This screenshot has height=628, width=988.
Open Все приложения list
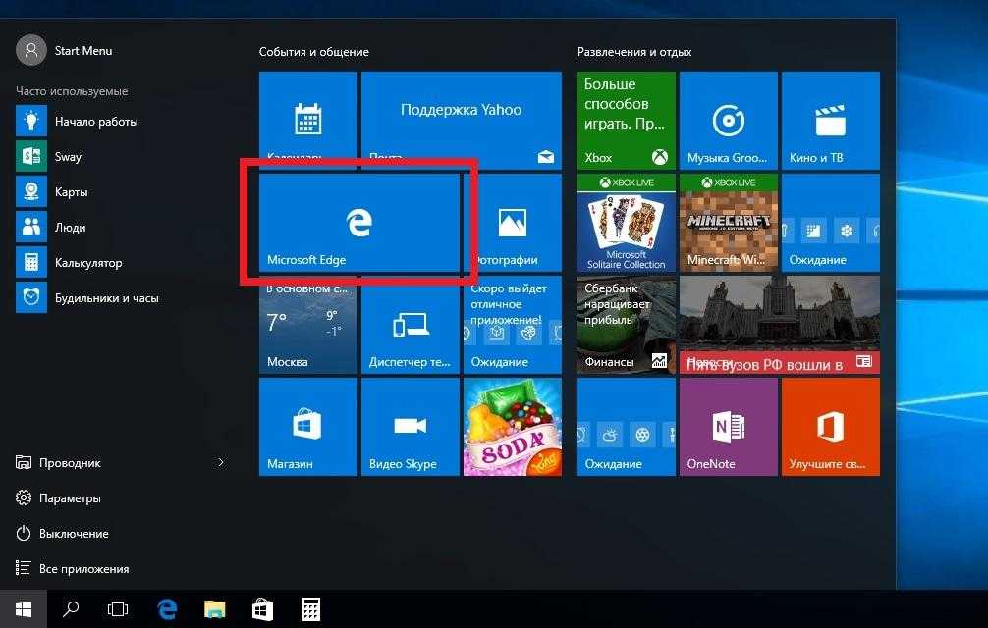tap(83, 569)
